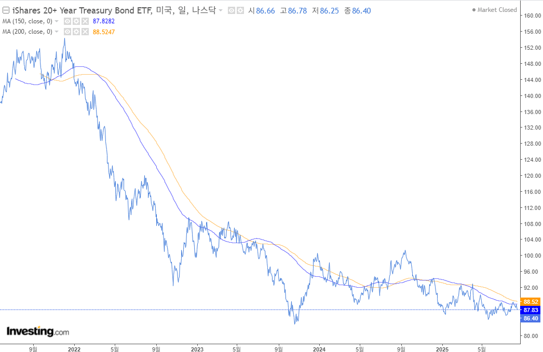The image size is (543, 352).
Task: Click the 2024 label on time axis
Action: pyautogui.click(x=319, y=349)
